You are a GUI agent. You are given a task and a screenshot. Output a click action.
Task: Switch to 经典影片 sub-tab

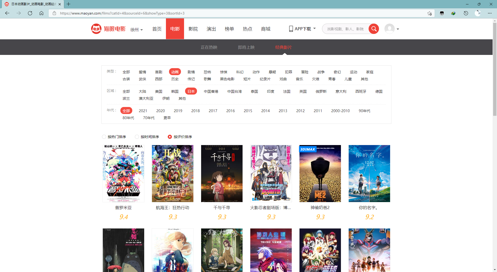283,47
